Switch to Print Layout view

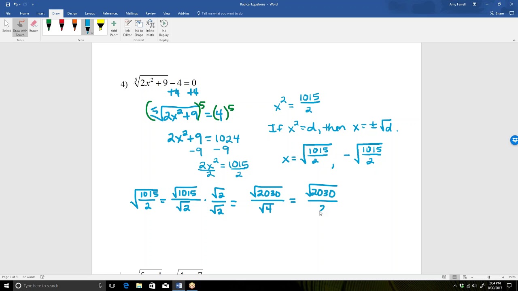[x=454, y=277]
